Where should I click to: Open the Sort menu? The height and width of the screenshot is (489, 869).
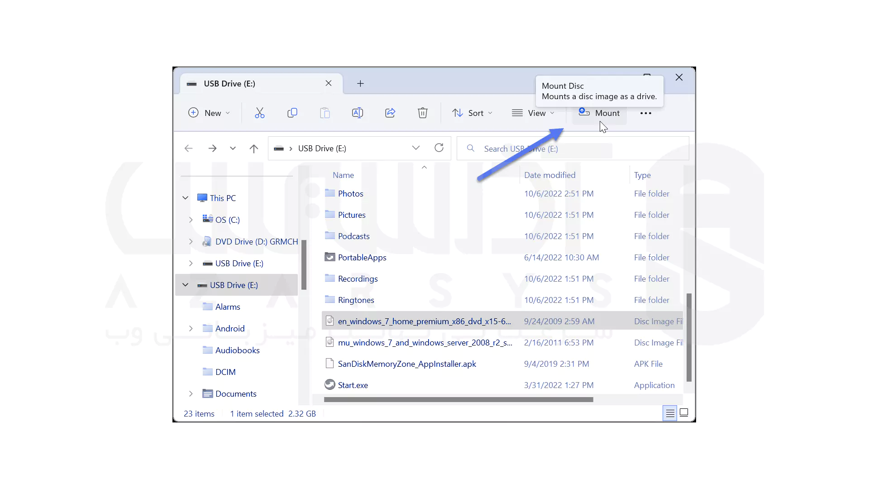[x=472, y=113]
